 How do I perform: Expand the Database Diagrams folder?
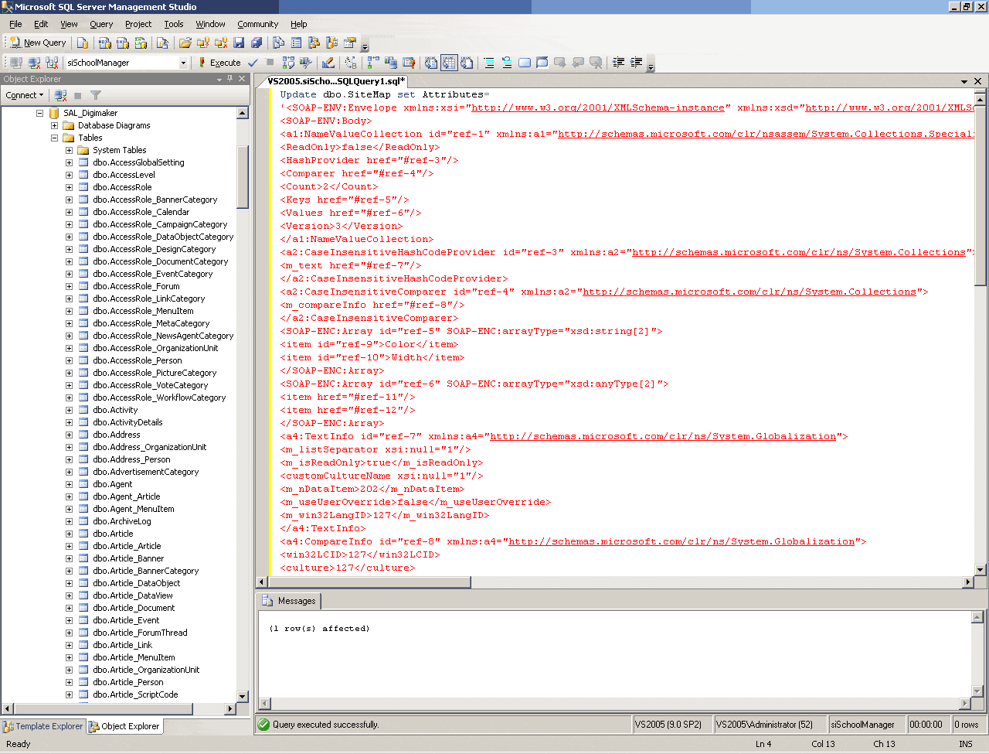[x=54, y=125]
